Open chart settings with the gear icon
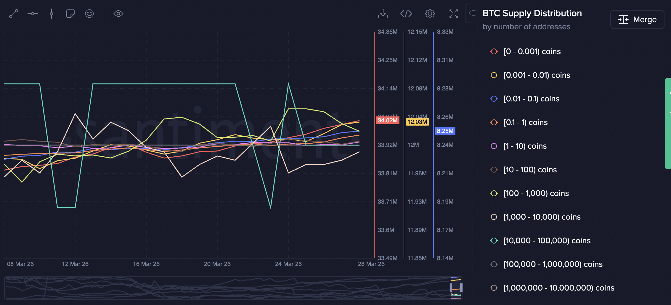The height and width of the screenshot is (305, 671). pyautogui.click(x=430, y=14)
